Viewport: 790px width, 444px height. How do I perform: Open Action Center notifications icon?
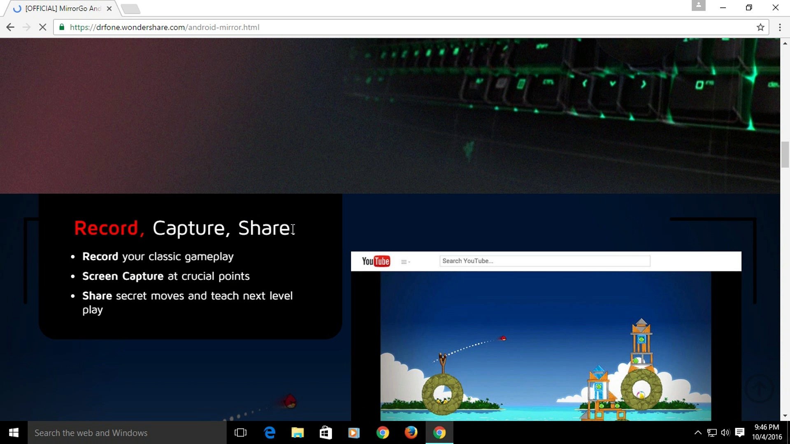click(740, 432)
